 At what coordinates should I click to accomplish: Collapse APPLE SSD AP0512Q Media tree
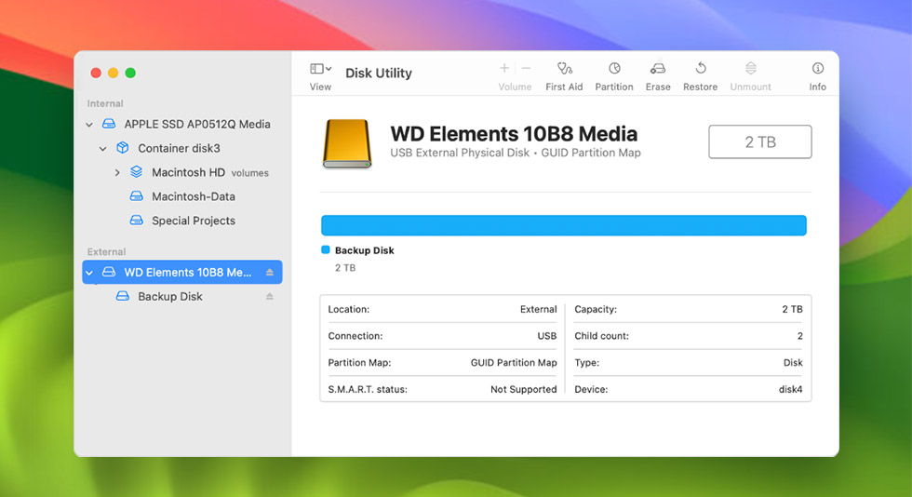pyautogui.click(x=89, y=125)
